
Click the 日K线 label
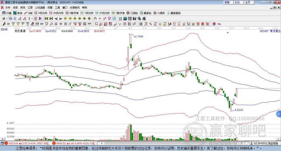pos(4,29)
